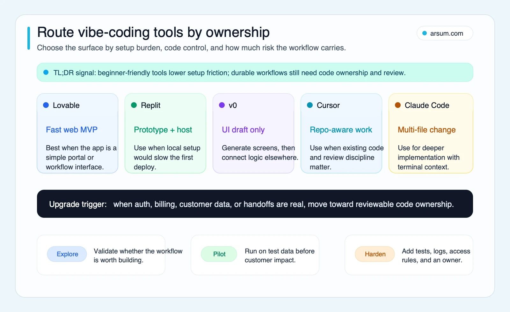The width and height of the screenshot is (510, 312).
Task: Click the 'UI draft only' heading
Action: (x=243, y=130)
